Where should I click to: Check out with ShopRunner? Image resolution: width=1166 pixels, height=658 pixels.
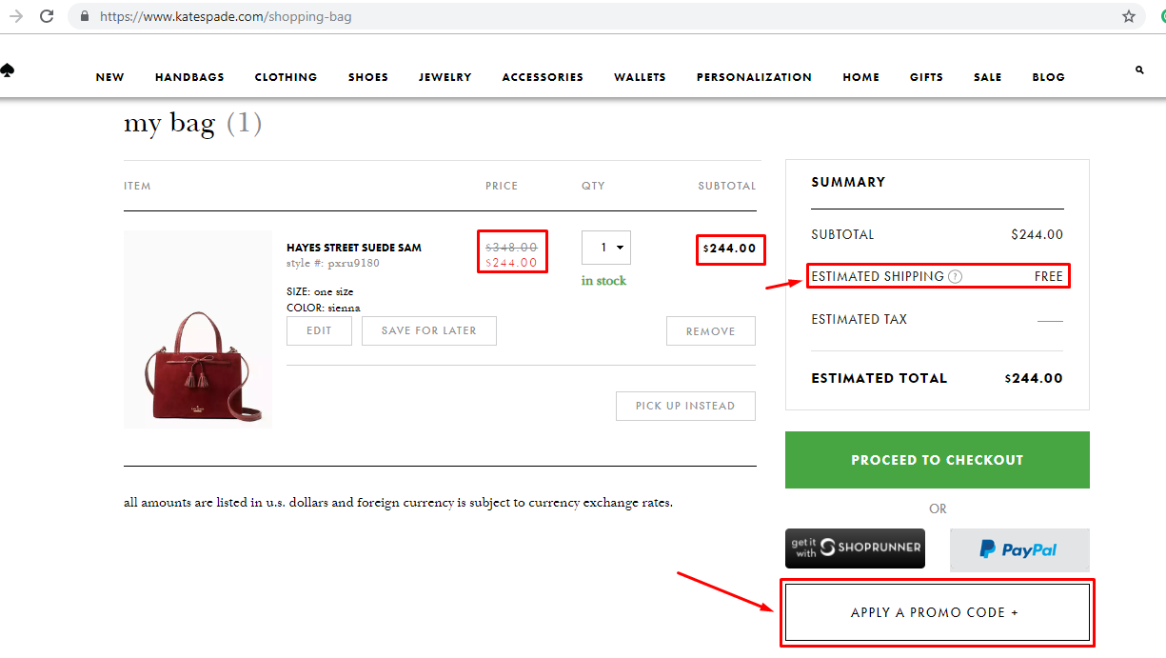(855, 548)
